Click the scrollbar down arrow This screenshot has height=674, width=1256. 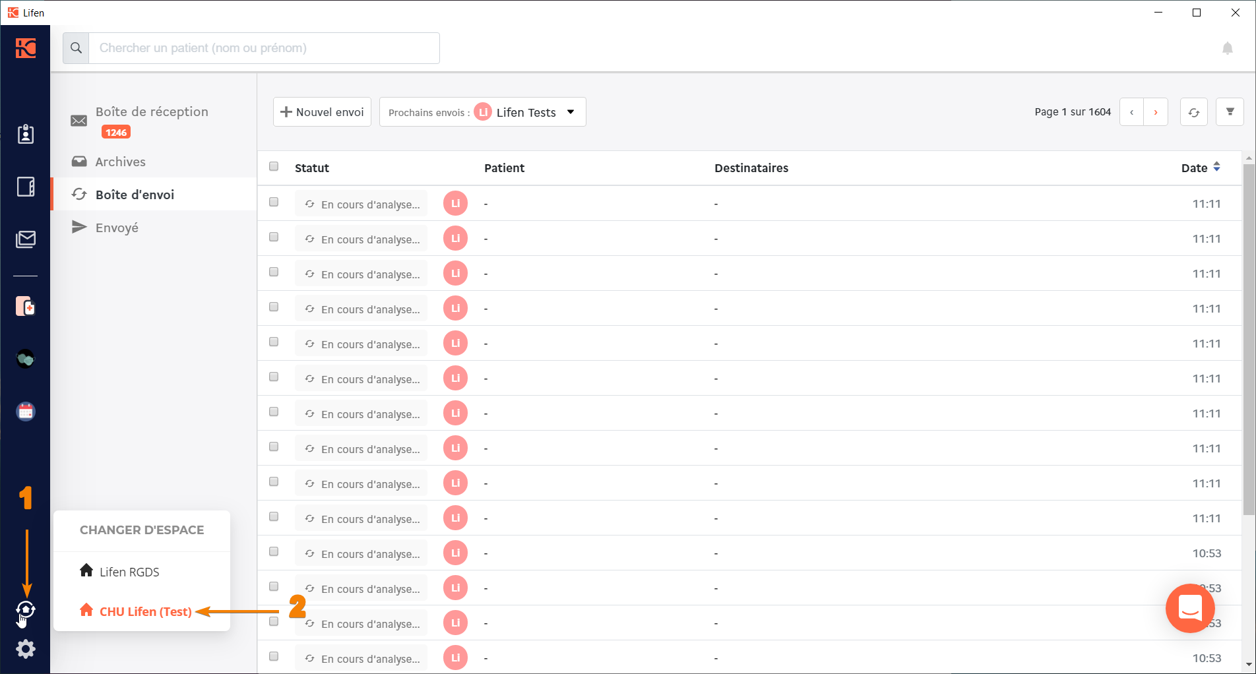1249,665
